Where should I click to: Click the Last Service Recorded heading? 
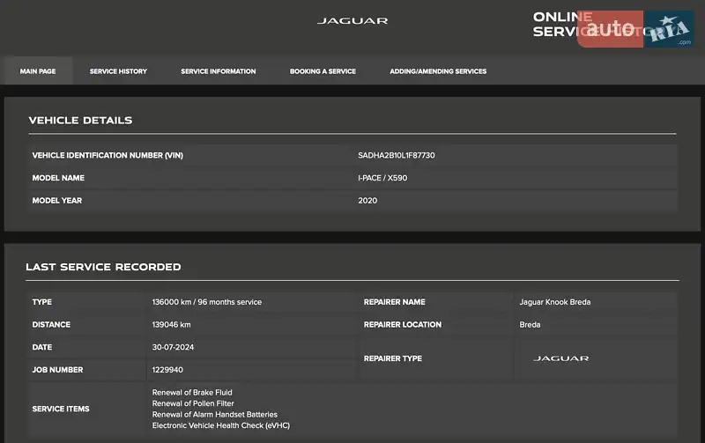103,267
